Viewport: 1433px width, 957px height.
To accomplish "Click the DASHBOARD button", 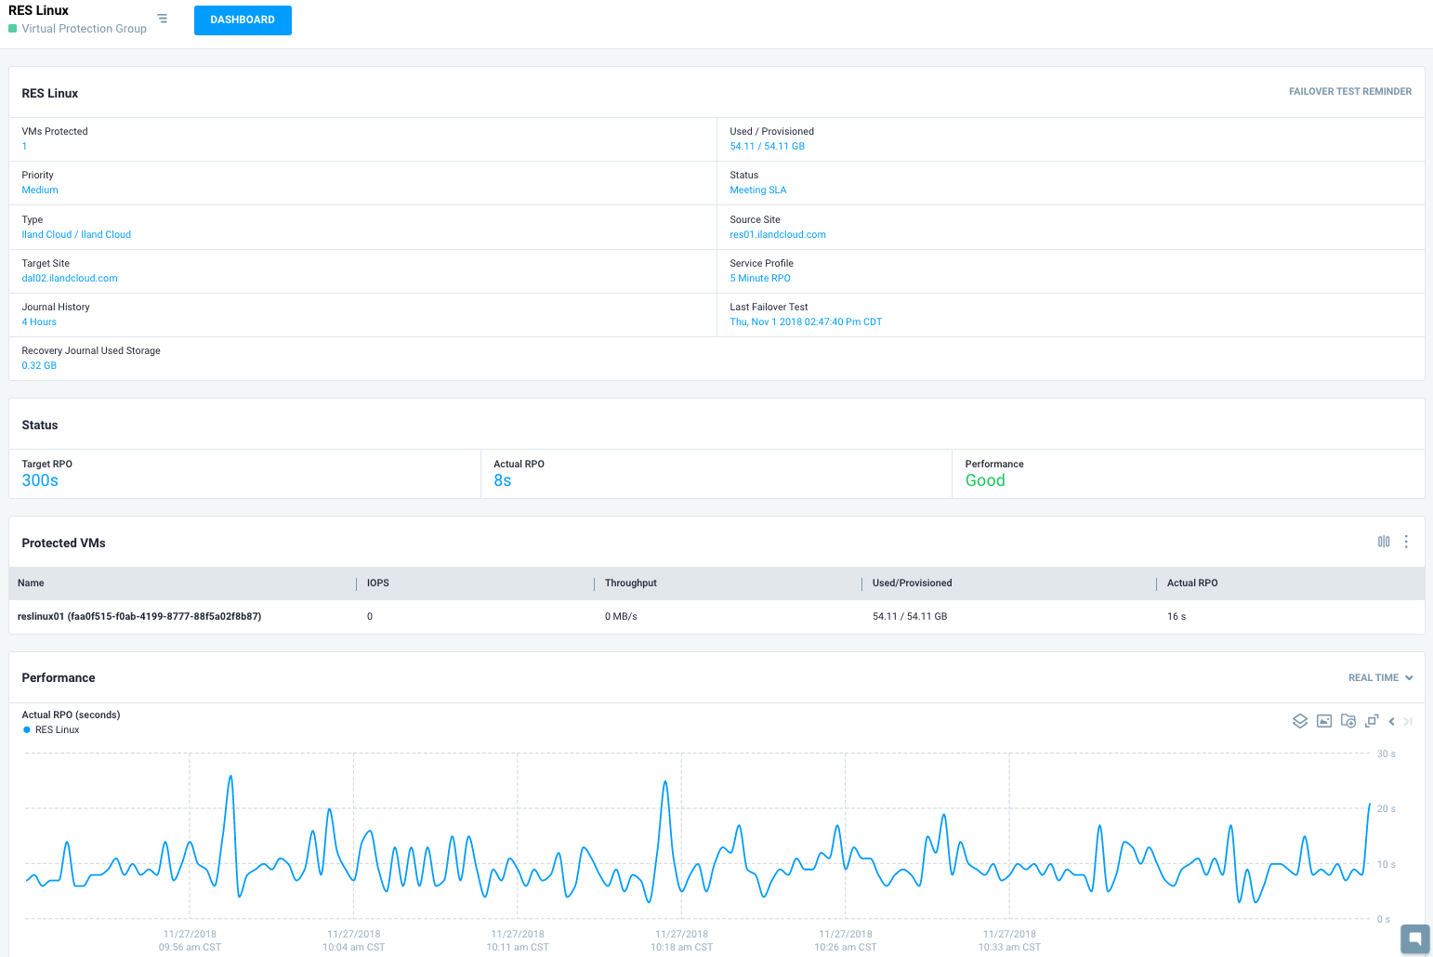I will (243, 20).
